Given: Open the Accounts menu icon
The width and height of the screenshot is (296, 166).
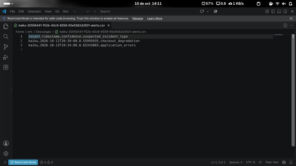Looking at the screenshot, I should pyautogui.click(x=6, y=143).
